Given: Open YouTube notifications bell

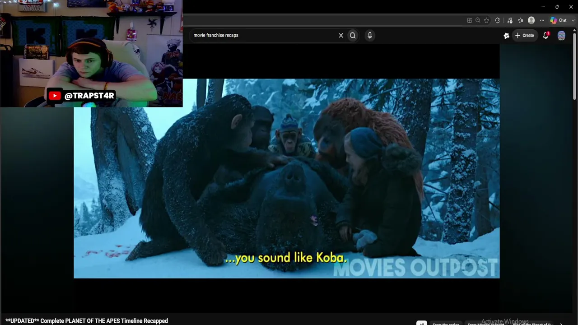Looking at the screenshot, I should click(546, 35).
